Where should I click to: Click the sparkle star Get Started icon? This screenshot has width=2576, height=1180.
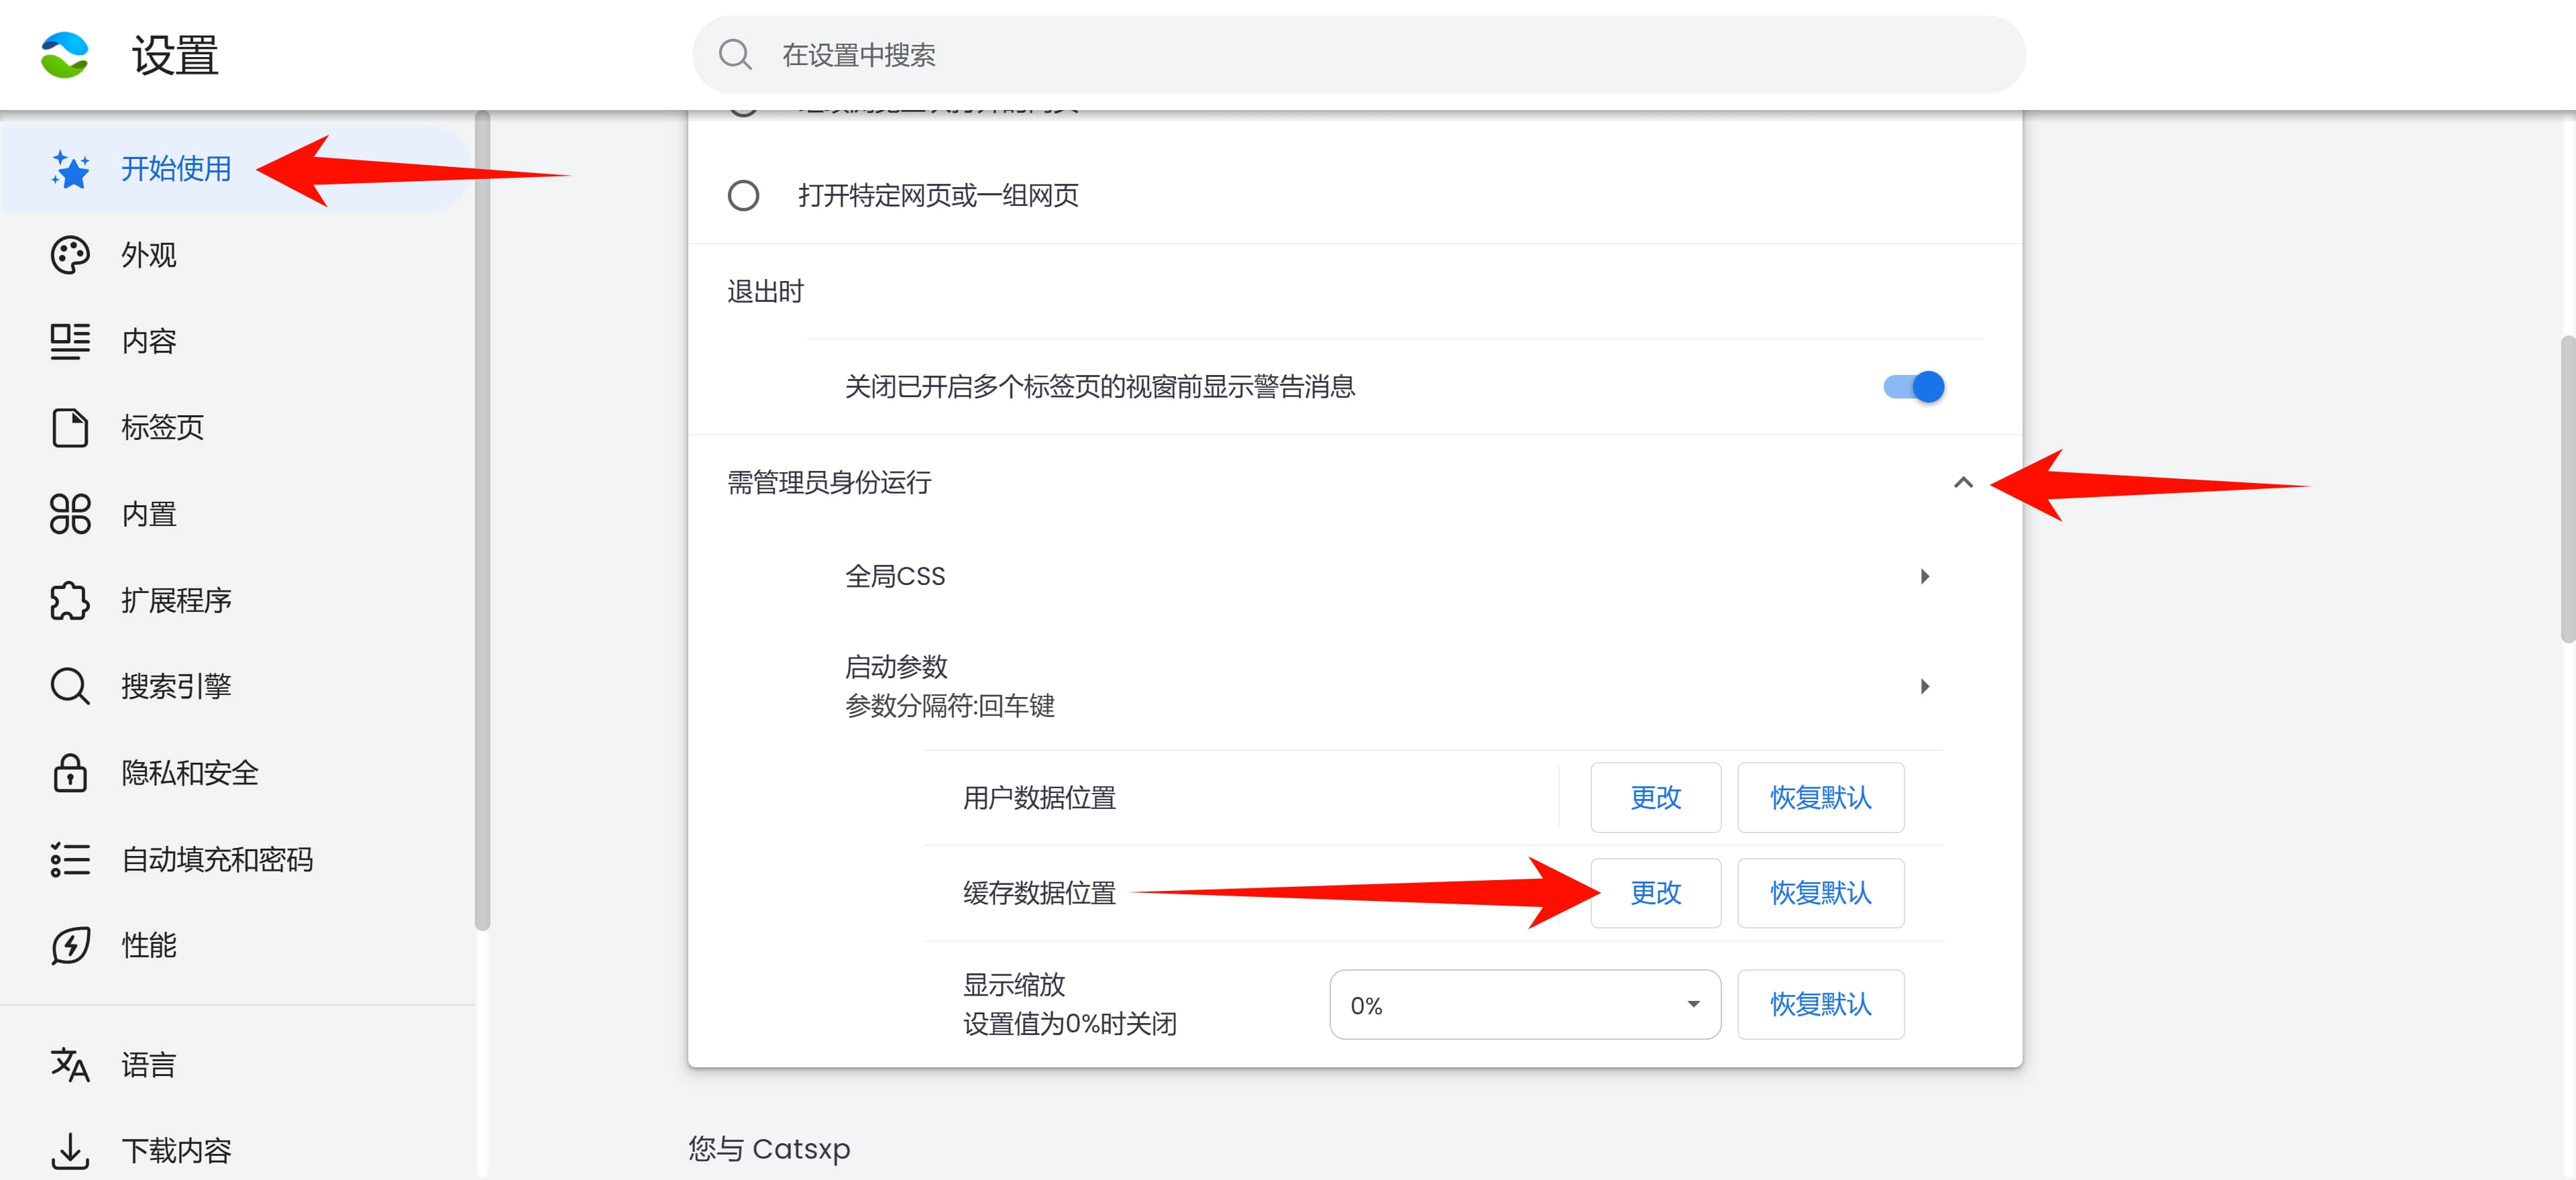[70, 169]
